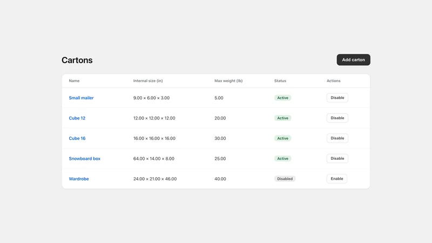Select the size 9.00 × 6.00 × 3.00
This screenshot has height=243, width=432.
[x=152, y=98]
